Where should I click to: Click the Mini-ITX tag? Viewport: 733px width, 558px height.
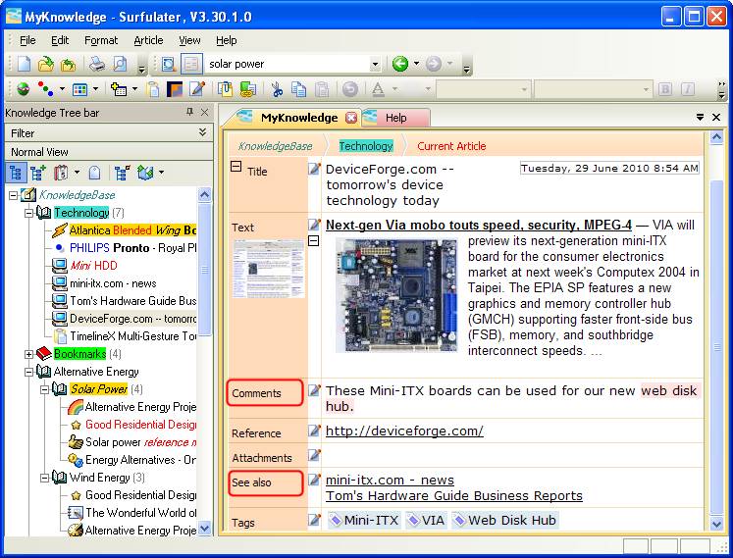(x=365, y=520)
